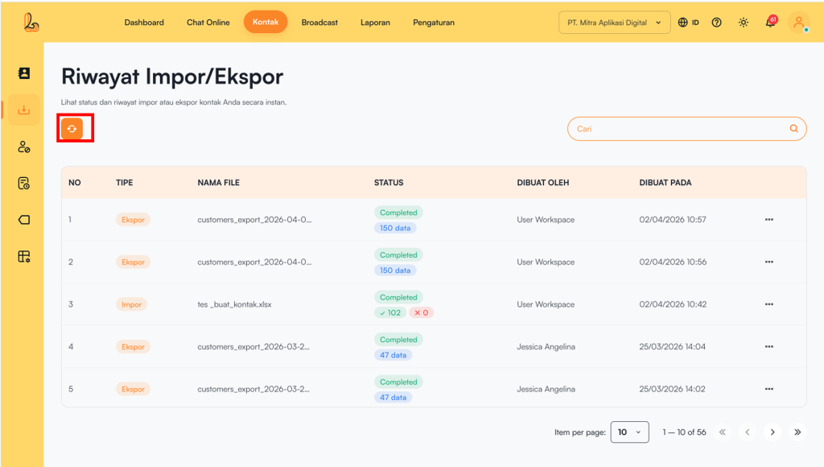Go to the Dashboard tab
The height and width of the screenshot is (467, 824).
coord(144,23)
